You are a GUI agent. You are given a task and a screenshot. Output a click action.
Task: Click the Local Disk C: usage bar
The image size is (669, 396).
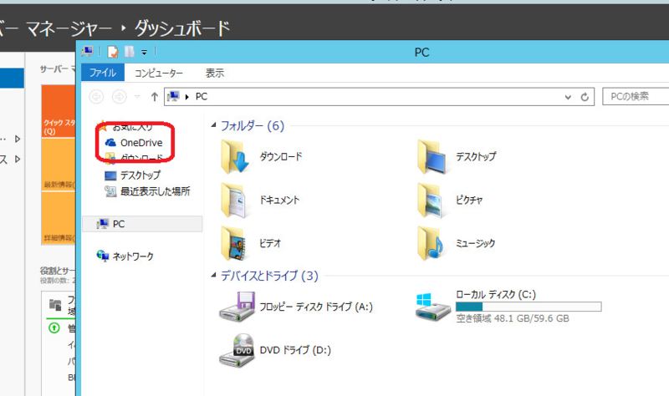pyautogui.click(x=529, y=307)
